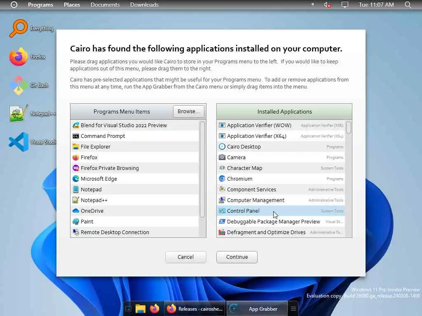Click the taskbar desktop overlay icon
Viewport: 422px width, 316px height.
[129, 309]
